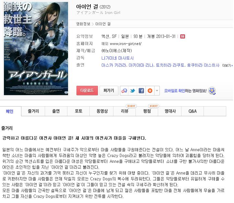Click the 퍼가기 button

coord(109,90)
